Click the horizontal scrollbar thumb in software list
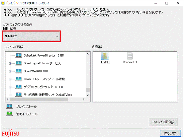Viewport: 184px width, 138px height. [39, 99]
